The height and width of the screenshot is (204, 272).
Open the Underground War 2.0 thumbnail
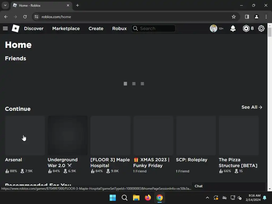pos(68,135)
